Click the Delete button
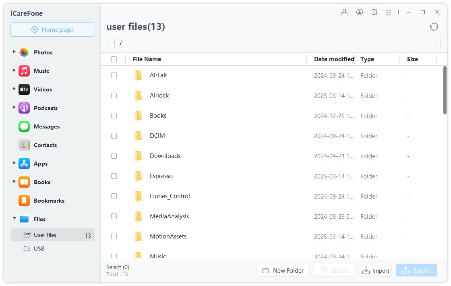Screen dimensions: 451x286 tap(335, 270)
